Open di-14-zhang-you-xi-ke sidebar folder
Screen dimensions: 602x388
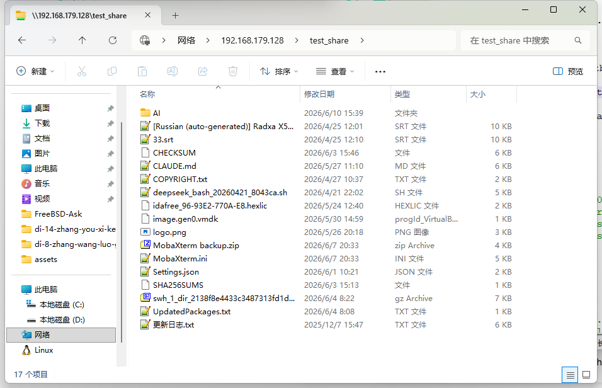tap(69, 229)
